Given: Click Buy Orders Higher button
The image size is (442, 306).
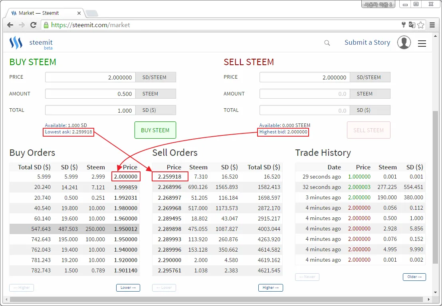Looking at the screenshot, I should (22, 288).
